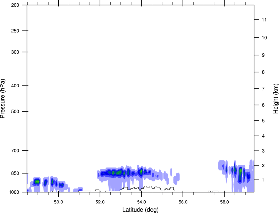The image size is (279, 213).
Task: Click the 58.0 latitude tick label
Action: click(x=225, y=202)
